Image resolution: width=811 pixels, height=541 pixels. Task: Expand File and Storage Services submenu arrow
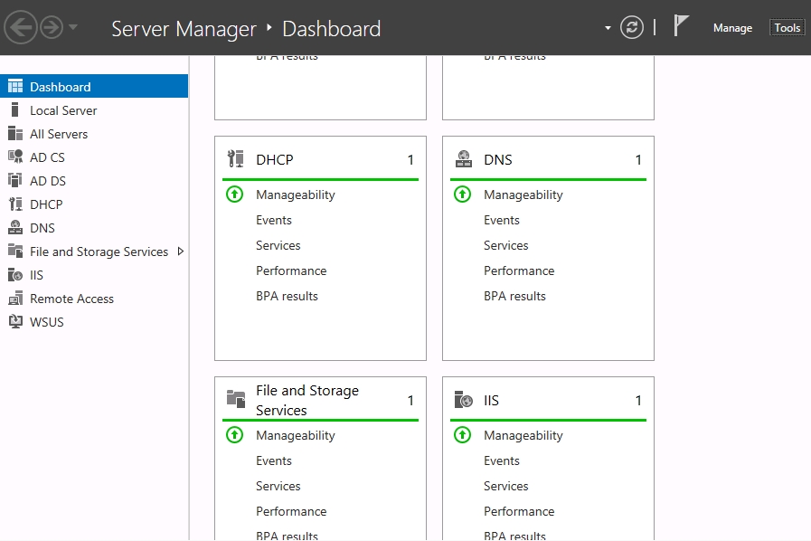[x=180, y=252]
